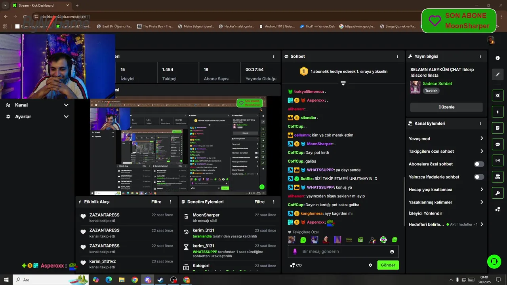Open the document notes icon in right sidebar
The height and width of the screenshot is (285, 507).
pos(497,128)
